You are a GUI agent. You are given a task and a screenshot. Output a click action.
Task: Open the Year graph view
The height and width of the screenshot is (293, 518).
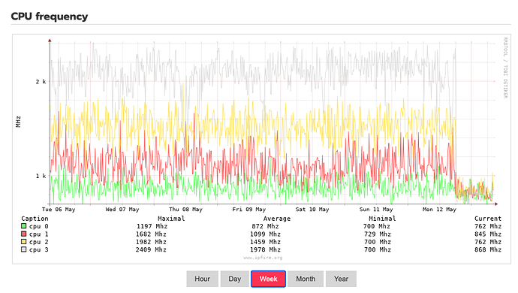(x=341, y=279)
